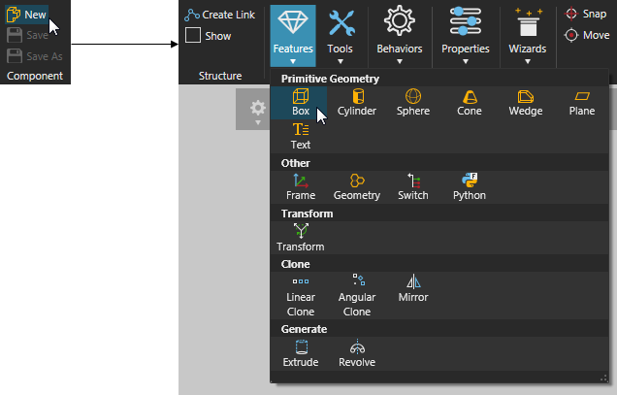Viewport: 617px width, 395px height.
Task: Add a Plane primitive feature
Action: pyautogui.click(x=582, y=102)
